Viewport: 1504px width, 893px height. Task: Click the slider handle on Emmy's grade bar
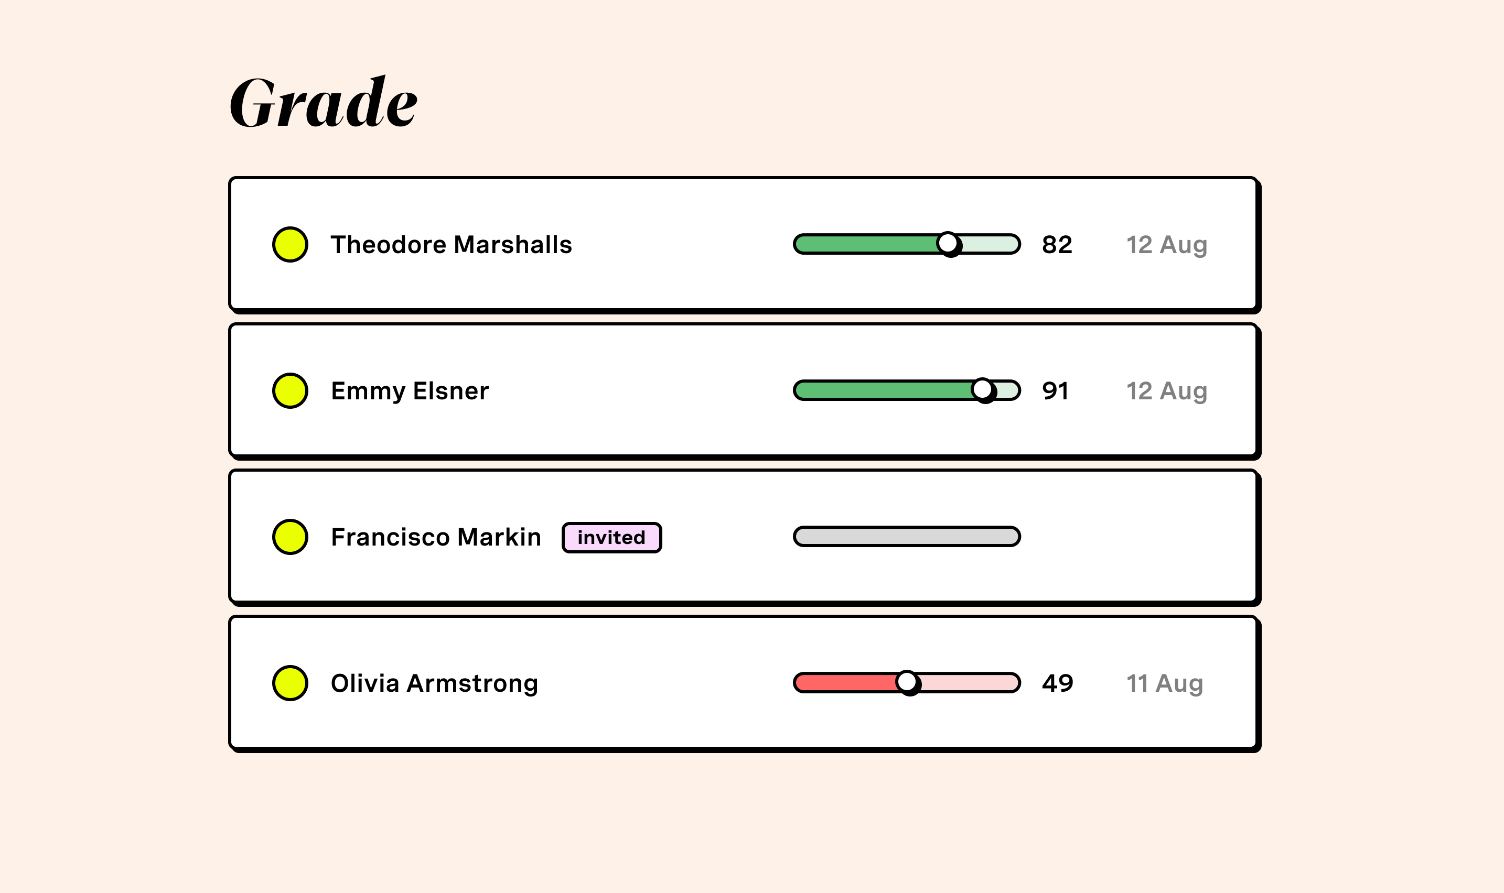pos(982,389)
